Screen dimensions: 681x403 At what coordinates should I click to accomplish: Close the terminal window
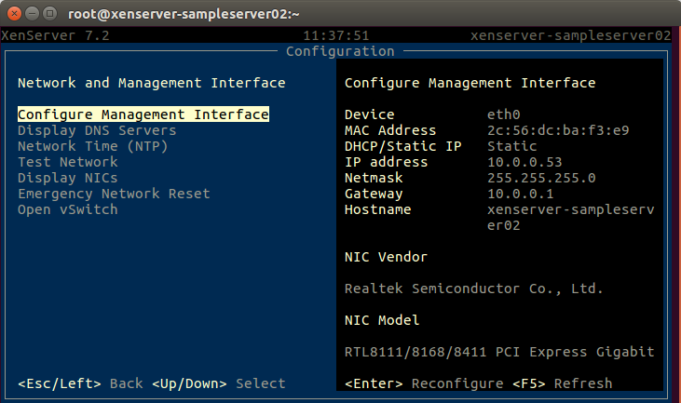[x=13, y=13]
